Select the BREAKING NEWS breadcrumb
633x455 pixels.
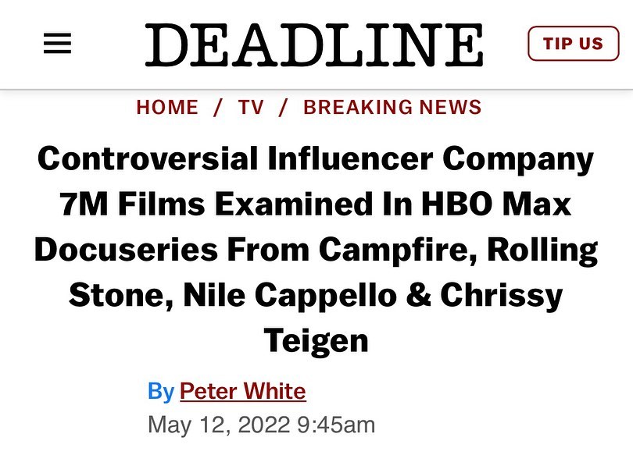click(392, 107)
